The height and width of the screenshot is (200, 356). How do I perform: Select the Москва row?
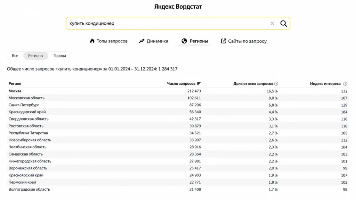click(178, 91)
